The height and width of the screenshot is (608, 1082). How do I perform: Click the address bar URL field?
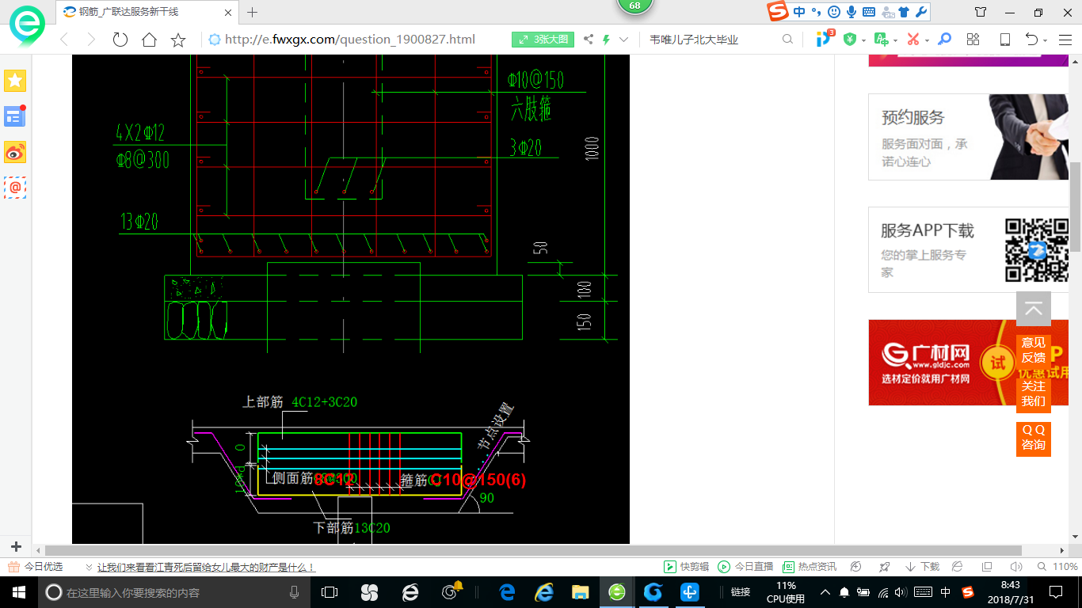coord(350,40)
